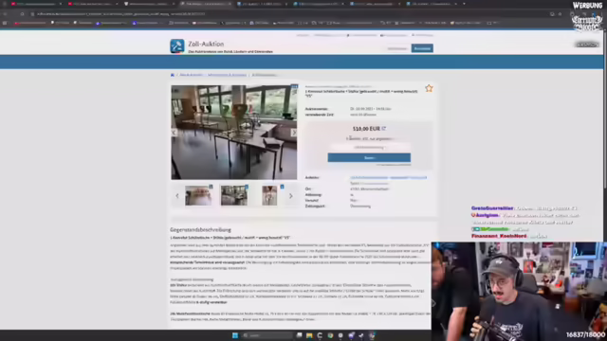Viewport: 607px width, 341px height.
Task: Show previous photo with left arrow on main image
Action: [x=175, y=133]
